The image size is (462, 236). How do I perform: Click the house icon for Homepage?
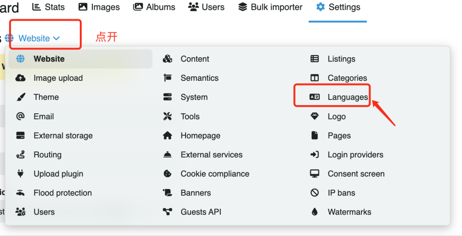coord(167,136)
